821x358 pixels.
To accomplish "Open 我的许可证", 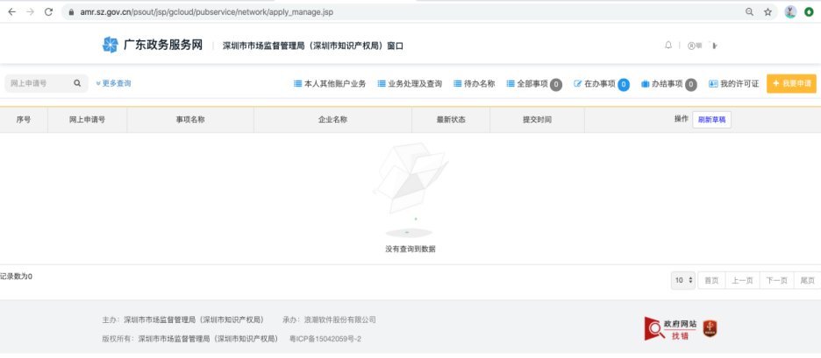I will tap(733, 84).
